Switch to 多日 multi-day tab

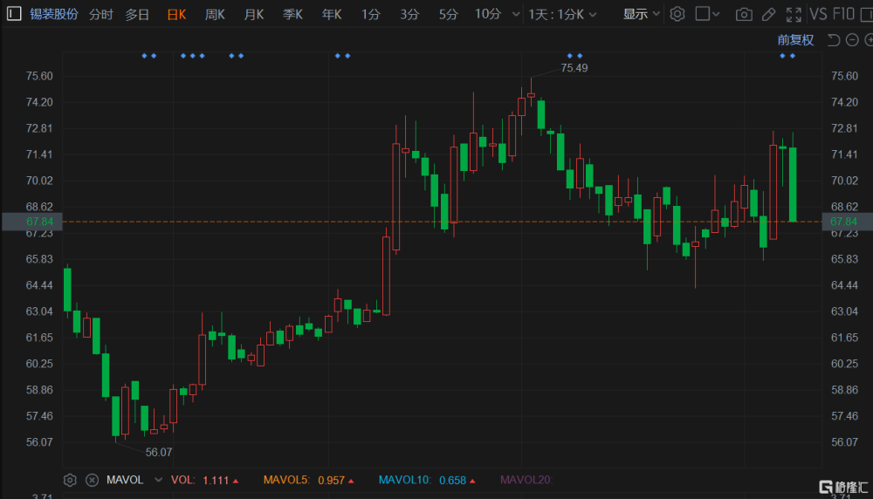[x=137, y=15]
